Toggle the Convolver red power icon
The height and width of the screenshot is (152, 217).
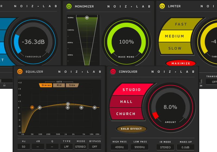point(113,72)
